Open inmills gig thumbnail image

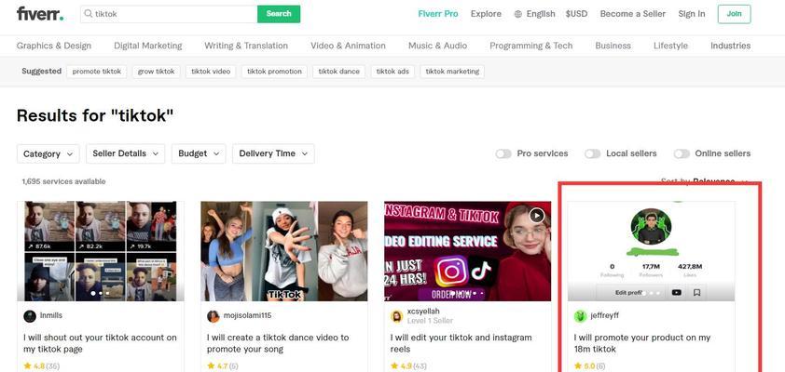(101, 251)
